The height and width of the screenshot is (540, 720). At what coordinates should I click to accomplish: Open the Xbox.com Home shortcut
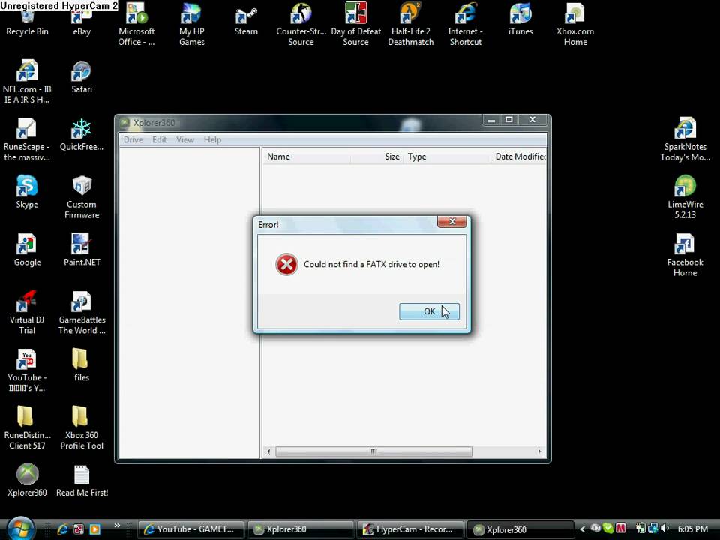click(x=575, y=24)
